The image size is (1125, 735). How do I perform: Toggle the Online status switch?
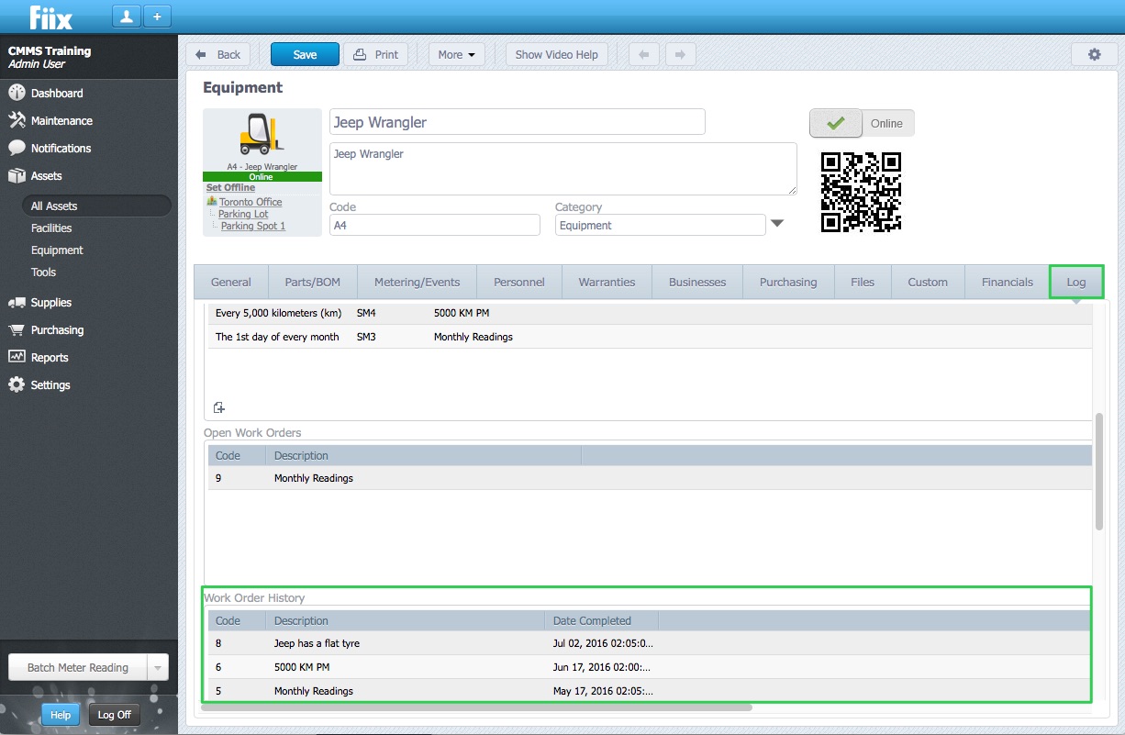pos(862,123)
